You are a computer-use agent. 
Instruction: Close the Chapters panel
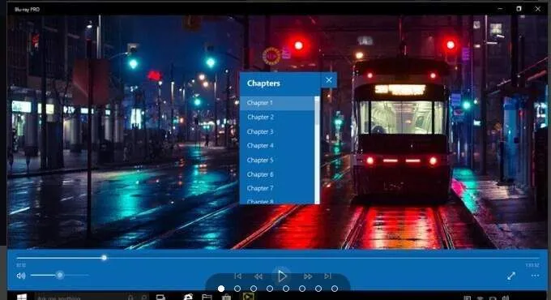click(x=328, y=80)
